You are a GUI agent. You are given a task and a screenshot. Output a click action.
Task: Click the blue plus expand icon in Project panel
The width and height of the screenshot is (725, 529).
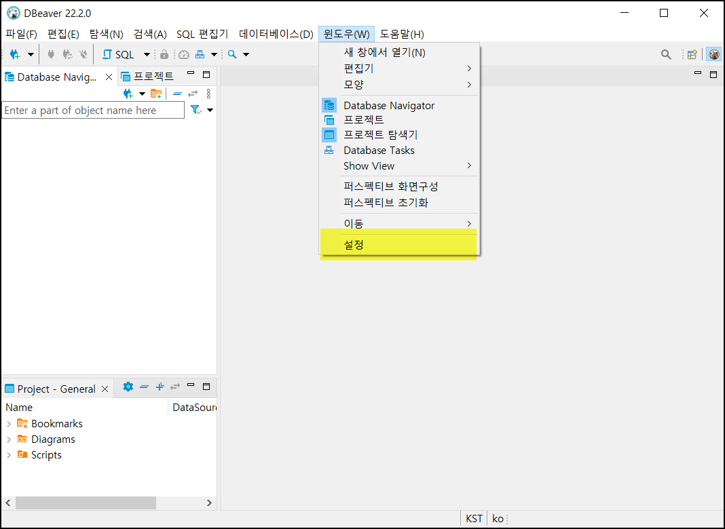pyautogui.click(x=160, y=387)
